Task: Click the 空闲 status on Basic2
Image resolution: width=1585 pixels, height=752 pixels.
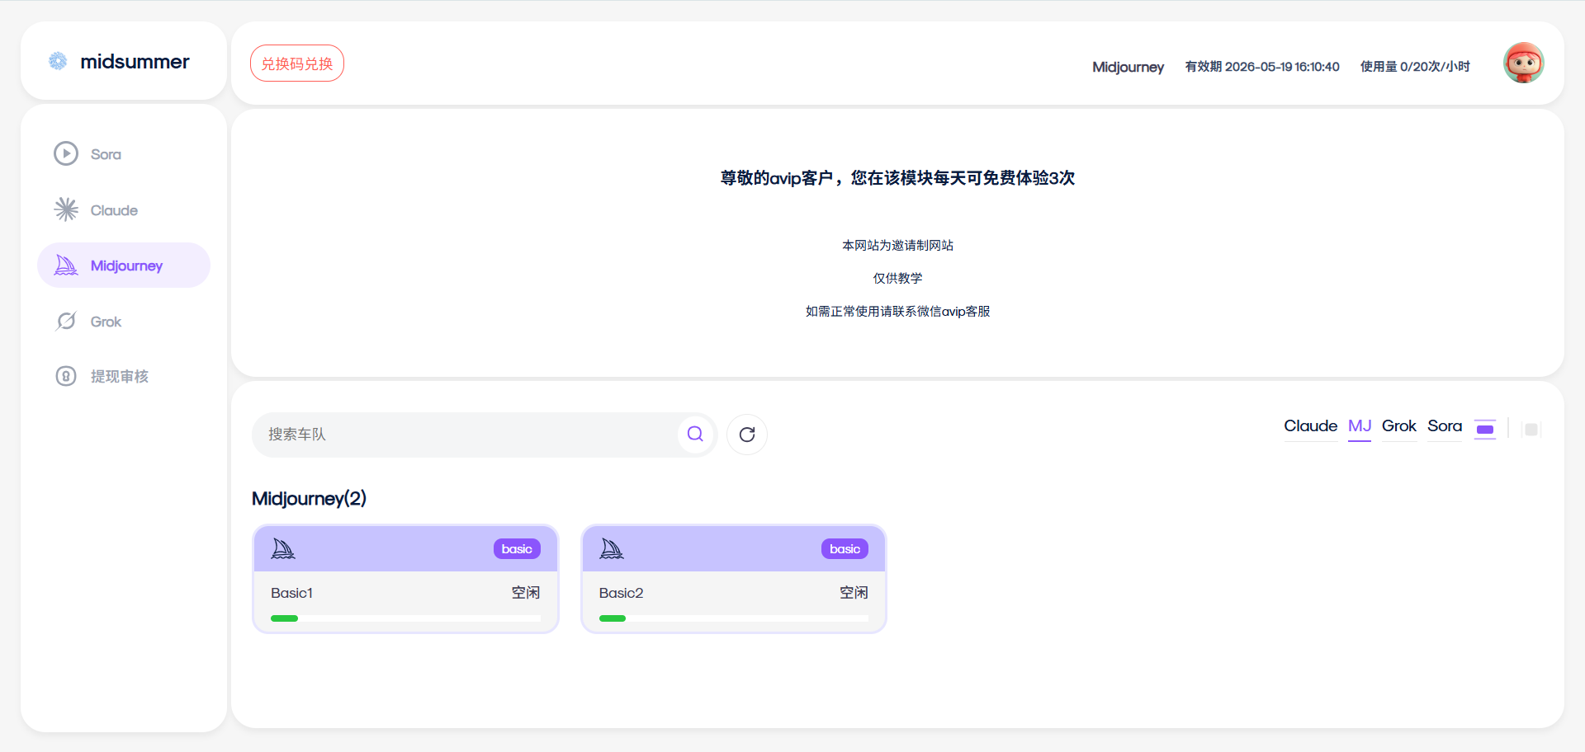Action: coord(854,593)
